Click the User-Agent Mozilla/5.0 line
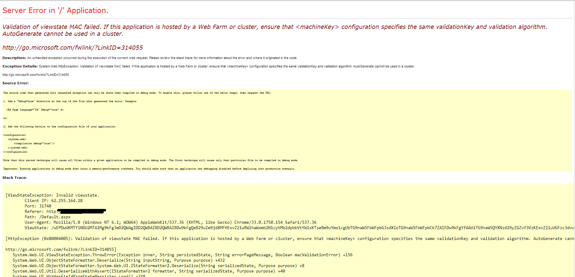Screen dimensions: 575x277 pyautogui.click(x=170, y=223)
